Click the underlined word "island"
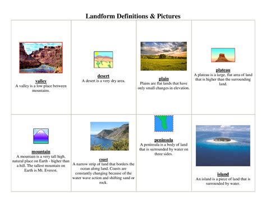 pyautogui.click(x=223, y=174)
